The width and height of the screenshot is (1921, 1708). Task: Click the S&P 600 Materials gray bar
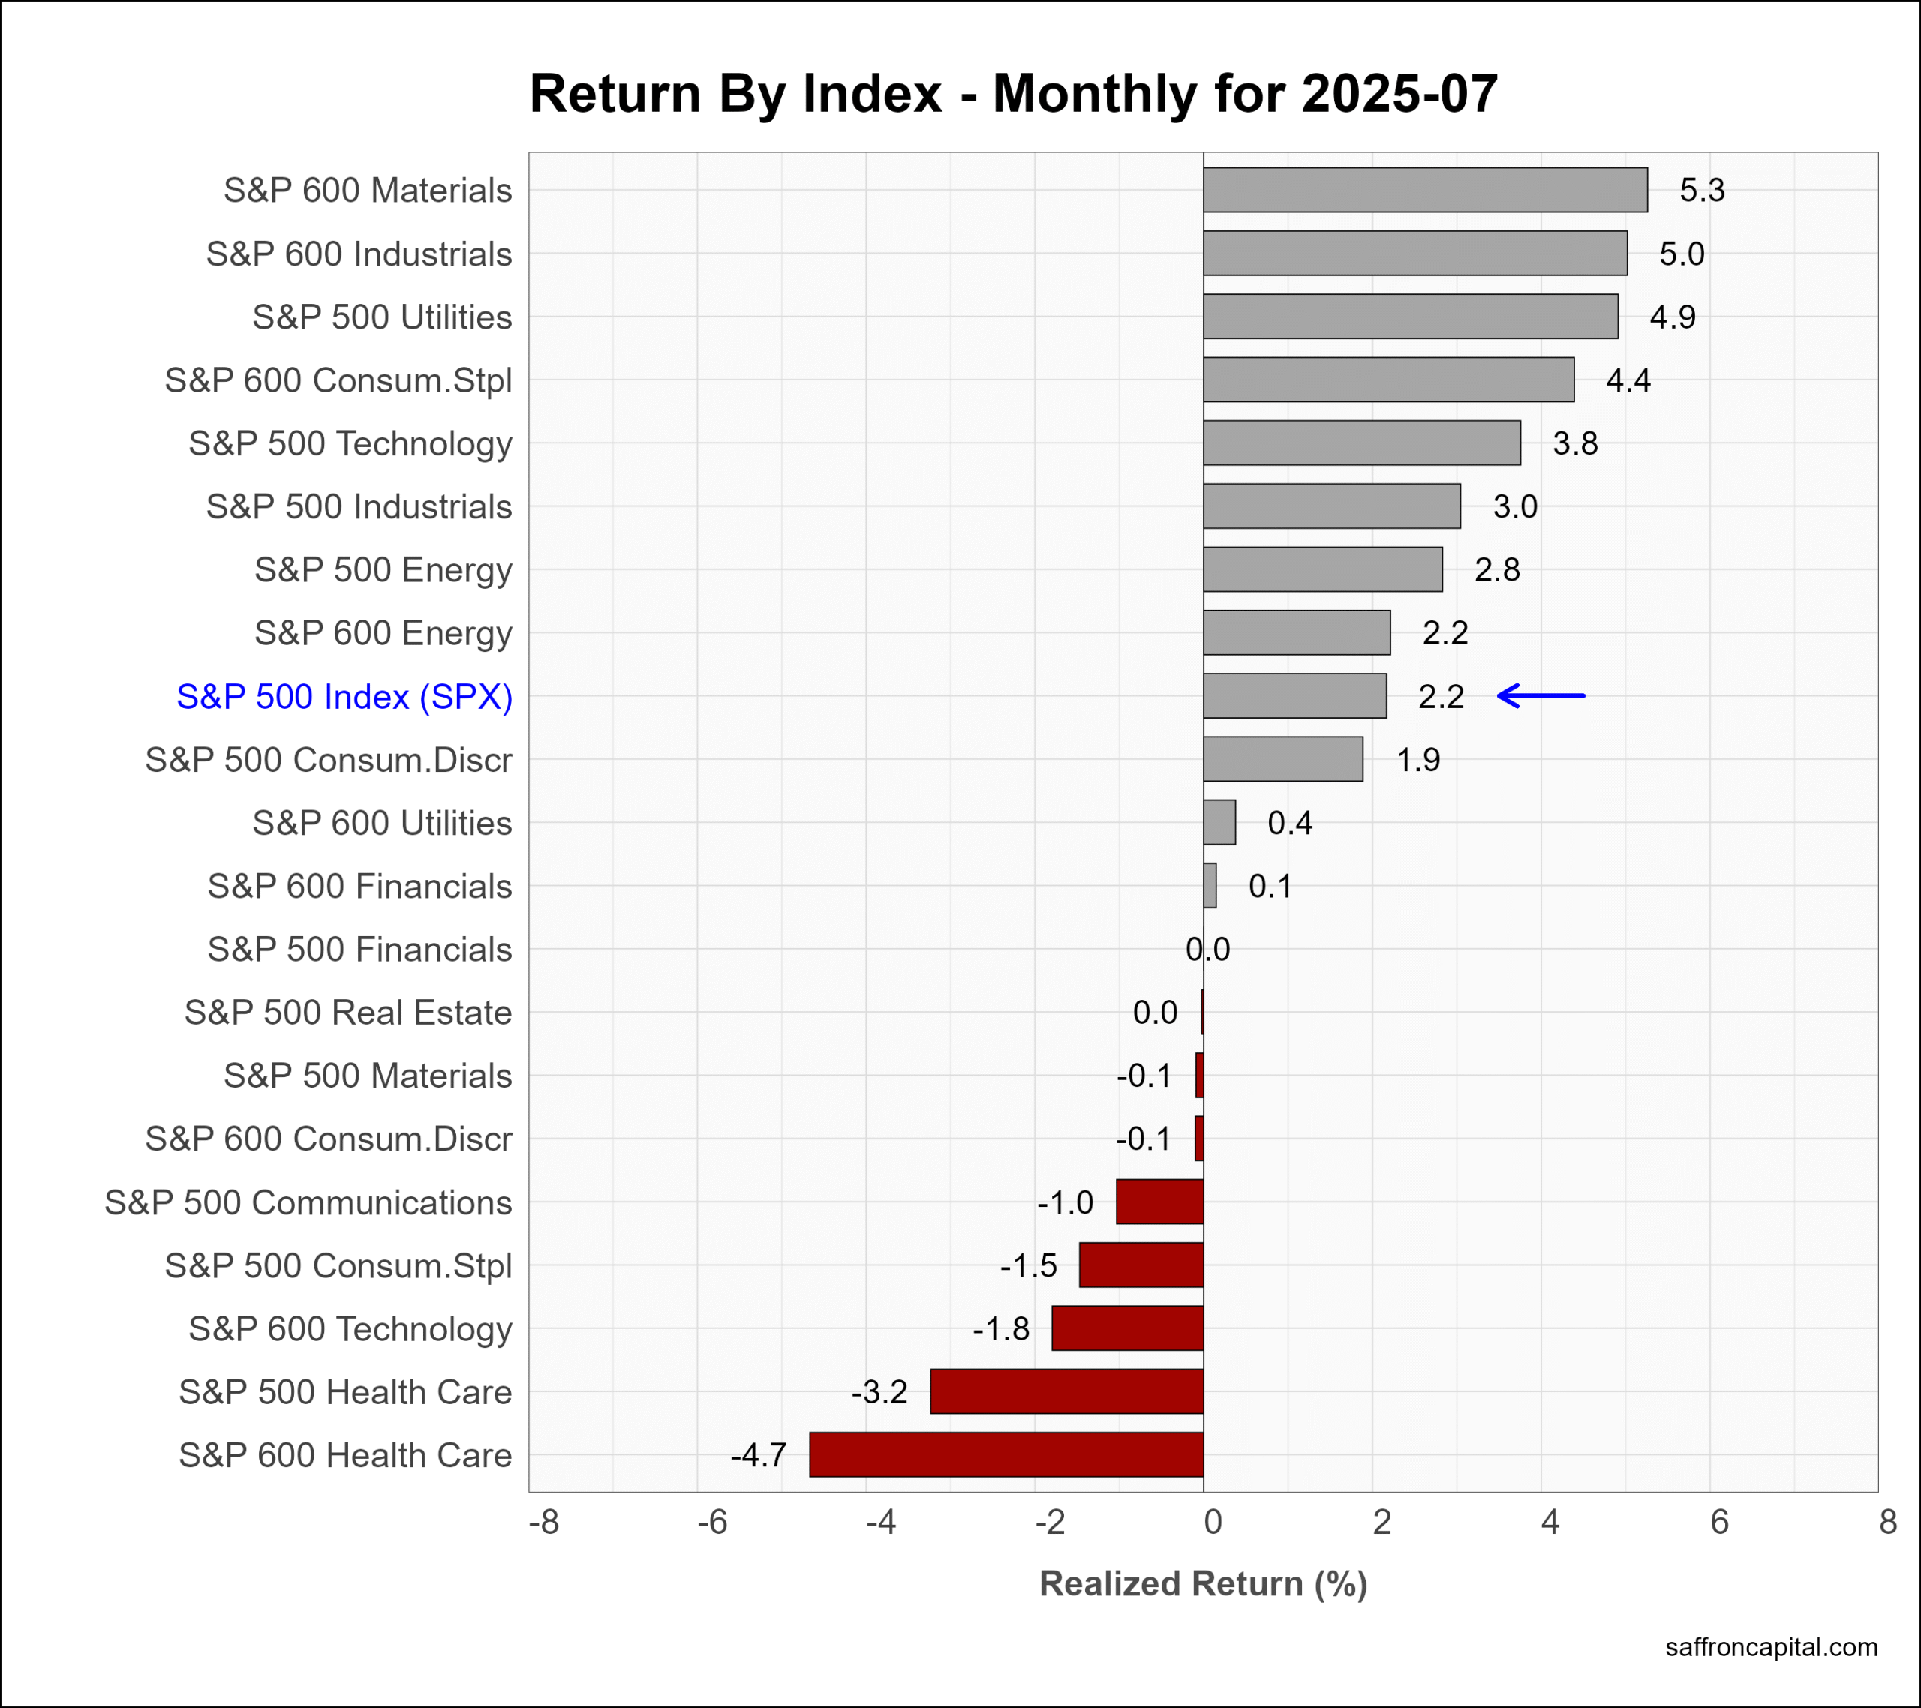(1426, 191)
